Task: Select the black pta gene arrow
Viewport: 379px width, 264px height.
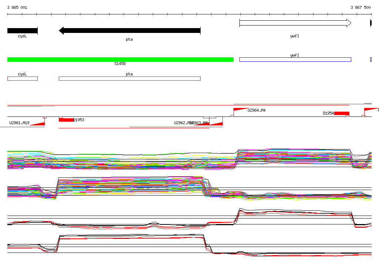Action: click(130, 31)
